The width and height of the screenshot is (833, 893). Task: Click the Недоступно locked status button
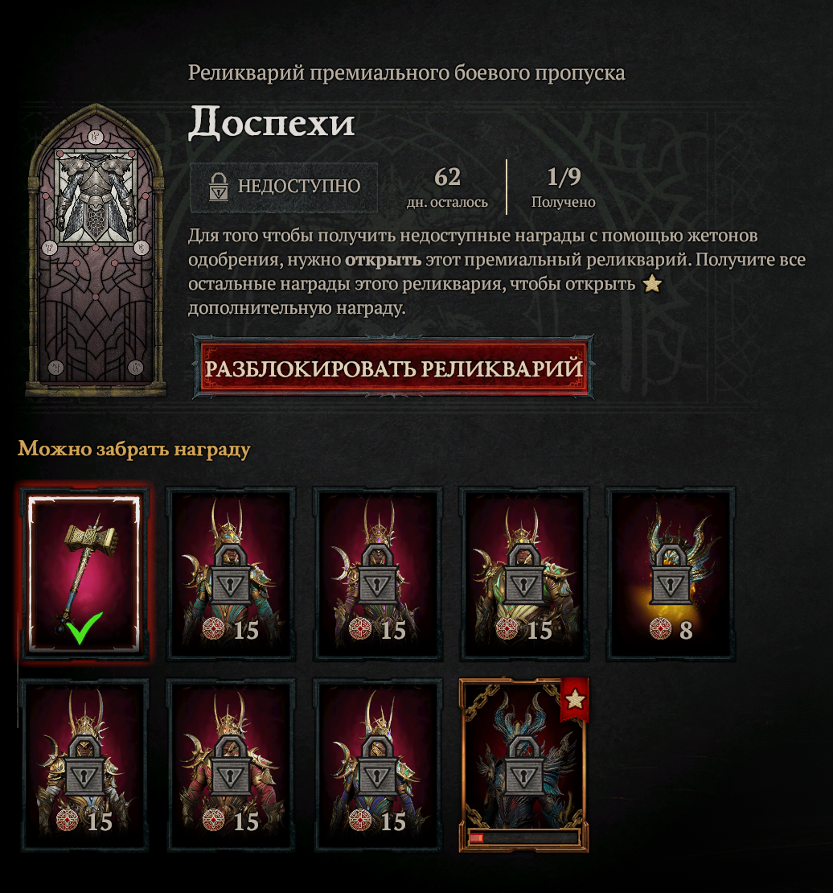pyautogui.click(x=284, y=187)
